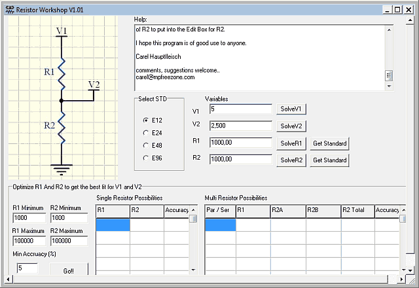Screen dimensions: 419x288
Task: Click the name Carel Hauptfleisch in Help
Action: [x=158, y=57]
